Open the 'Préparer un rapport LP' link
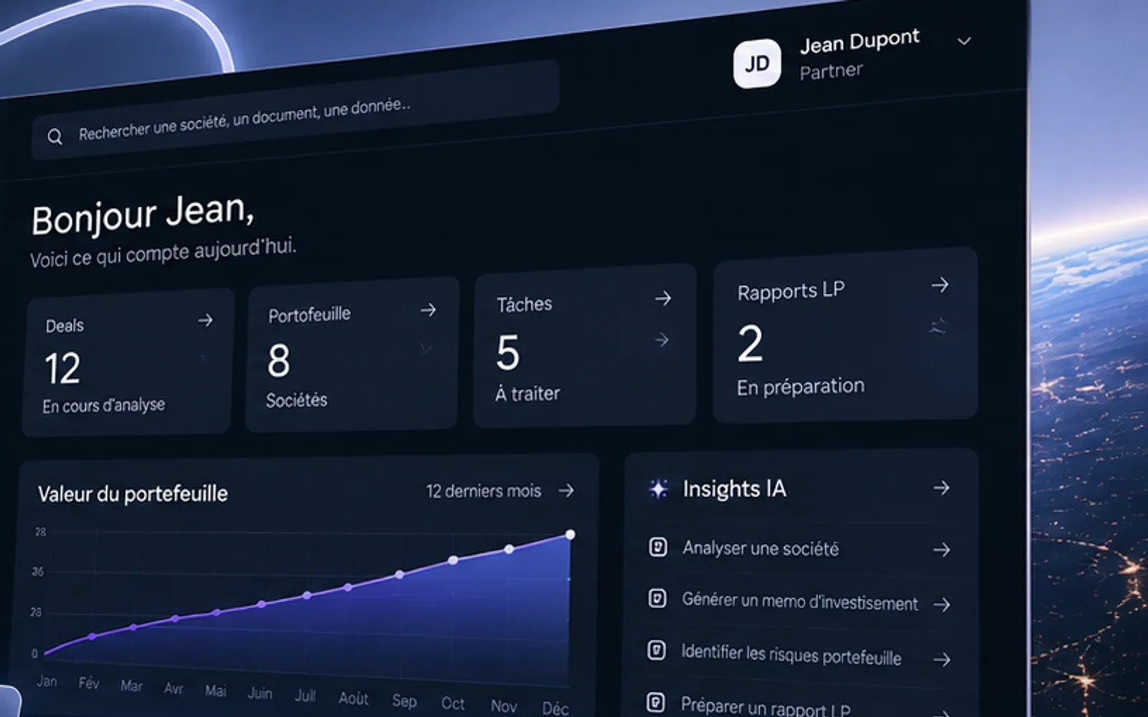This screenshot has height=717, width=1148. (766, 706)
